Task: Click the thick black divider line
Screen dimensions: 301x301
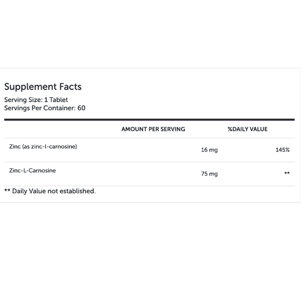Action: coord(149,120)
